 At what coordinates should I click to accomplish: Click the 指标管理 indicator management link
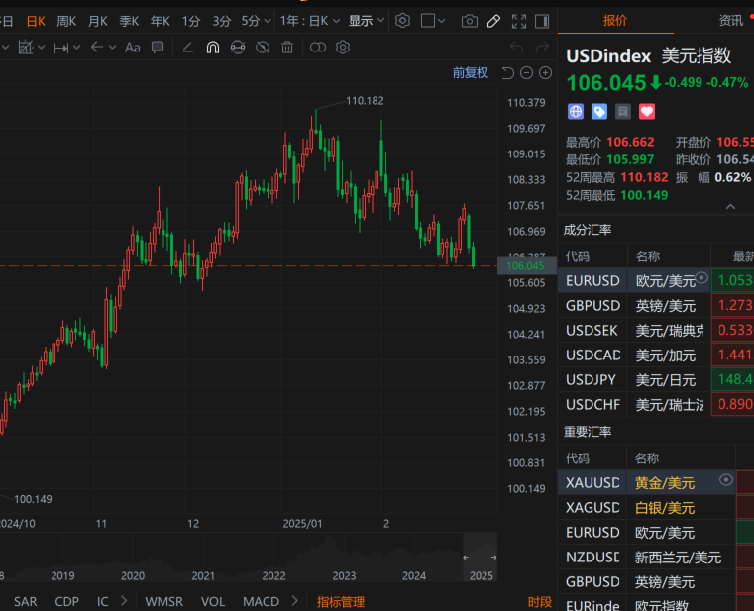coord(341,601)
